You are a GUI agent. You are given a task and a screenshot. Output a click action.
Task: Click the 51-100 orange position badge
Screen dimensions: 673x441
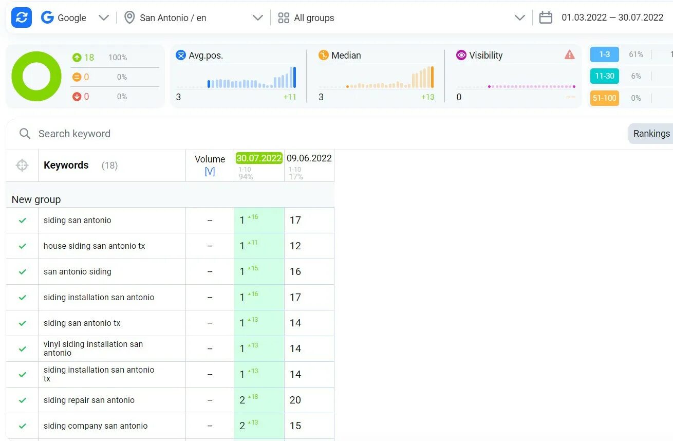605,98
